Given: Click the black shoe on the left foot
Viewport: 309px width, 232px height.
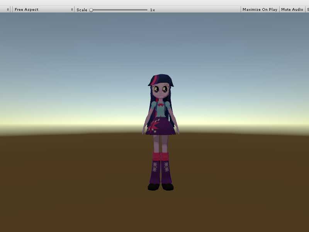Looking at the screenshot, I should [x=153, y=187].
